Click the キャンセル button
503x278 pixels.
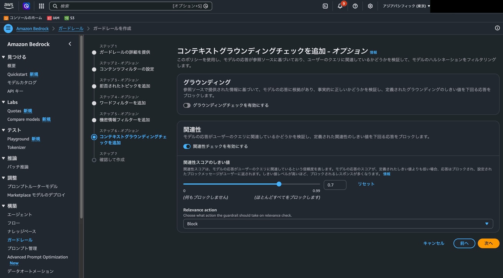[434, 243]
